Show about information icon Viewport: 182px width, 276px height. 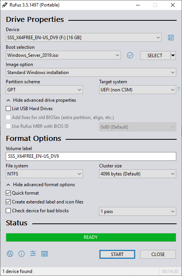[22, 254]
